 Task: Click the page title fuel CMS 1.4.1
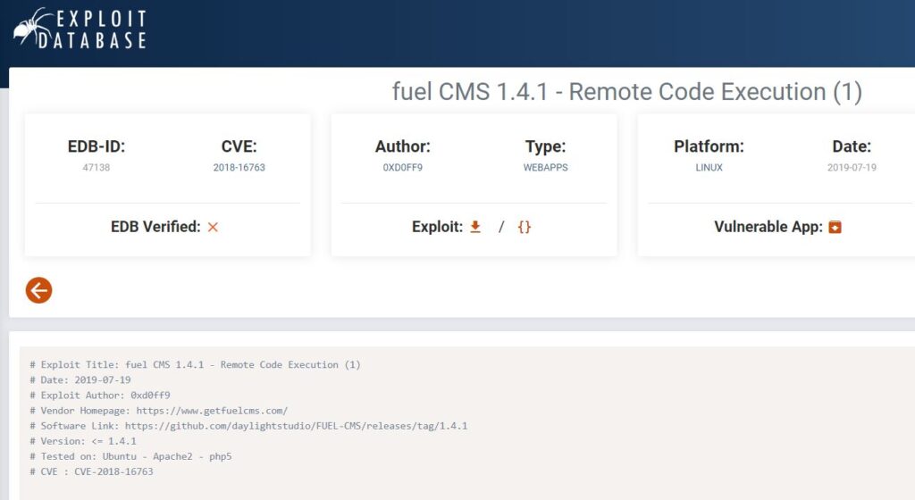click(x=626, y=91)
